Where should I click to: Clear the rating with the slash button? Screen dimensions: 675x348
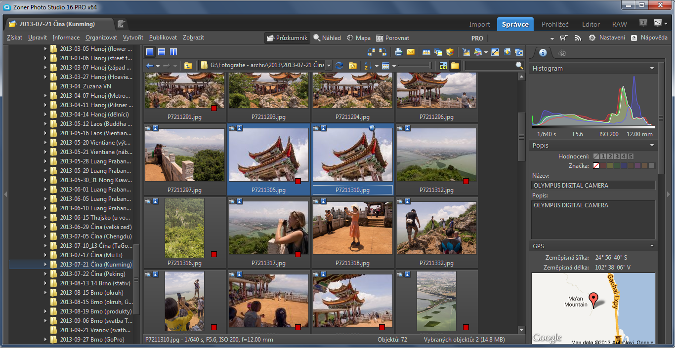[x=596, y=156]
